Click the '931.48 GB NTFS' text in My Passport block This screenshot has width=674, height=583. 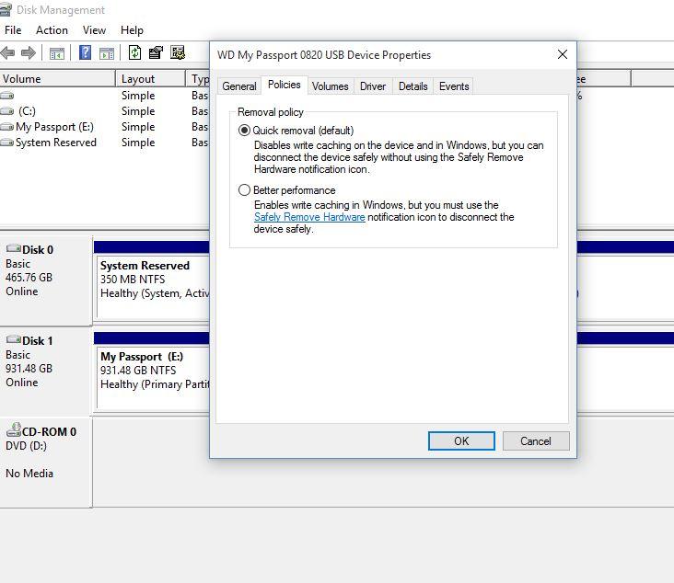[x=138, y=371]
